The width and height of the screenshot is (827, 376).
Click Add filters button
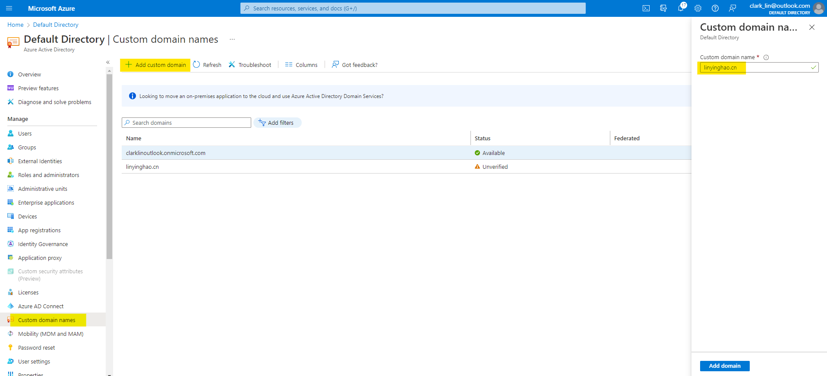pos(277,123)
